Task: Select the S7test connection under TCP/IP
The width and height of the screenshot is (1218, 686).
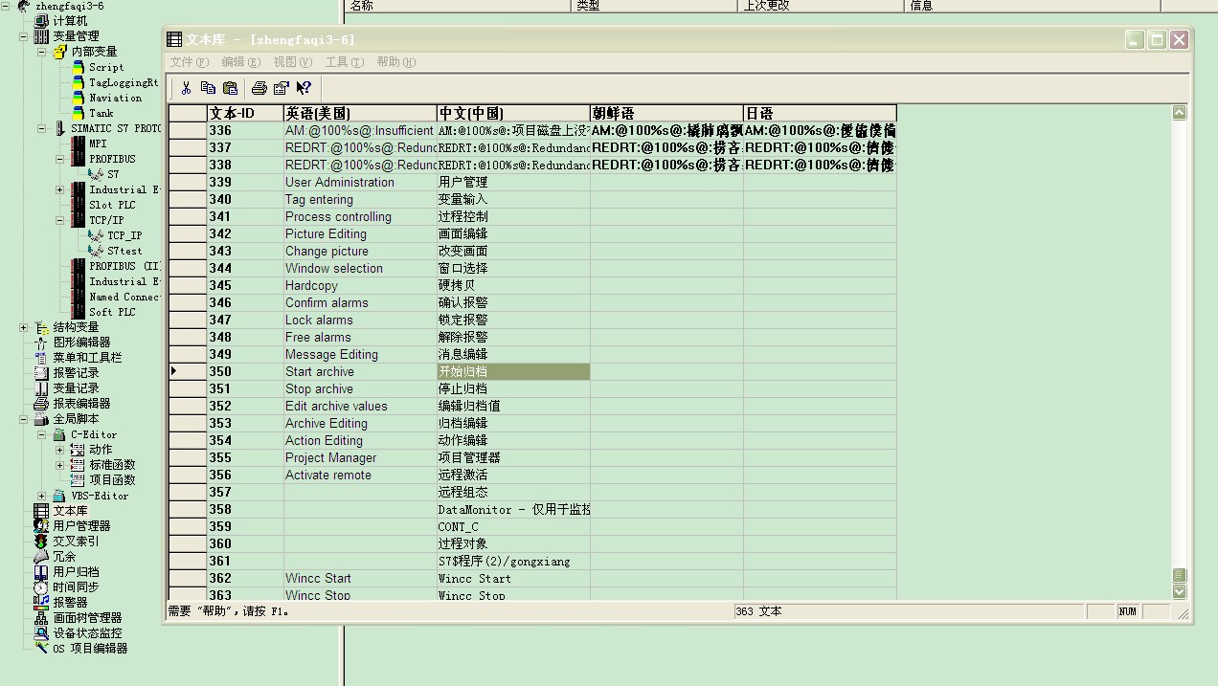Action: [x=124, y=251]
